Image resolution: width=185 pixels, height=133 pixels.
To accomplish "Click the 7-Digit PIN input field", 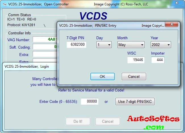I will point(76,45).
